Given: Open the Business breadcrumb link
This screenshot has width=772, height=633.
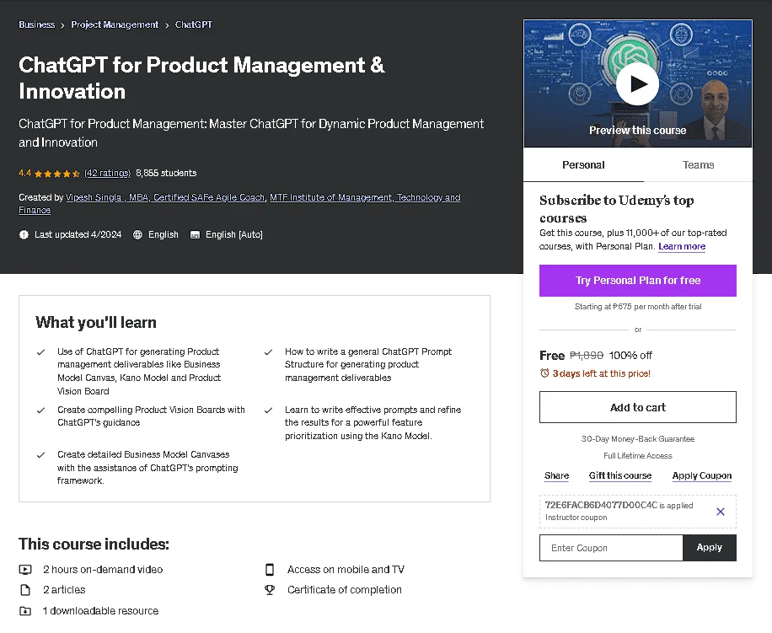Looking at the screenshot, I should click(x=37, y=24).
